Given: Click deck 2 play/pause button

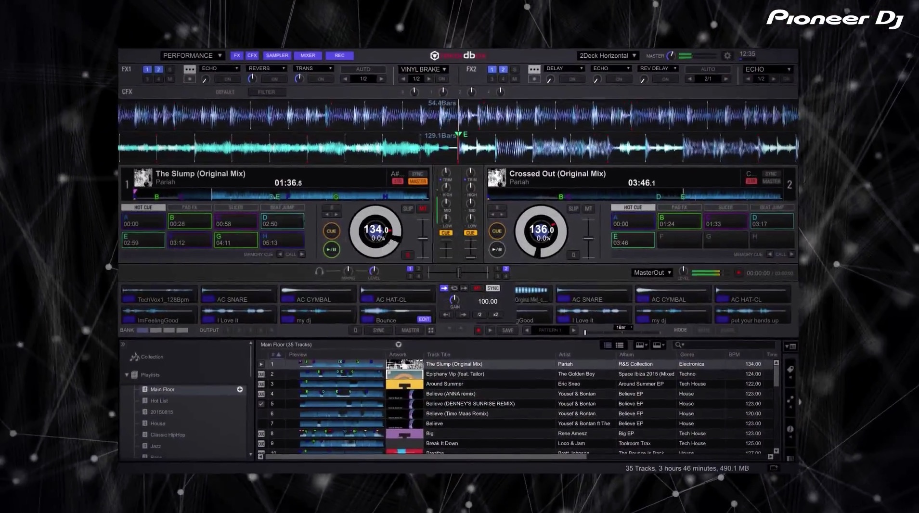Looking at the screenshot, I should [497, 249].
